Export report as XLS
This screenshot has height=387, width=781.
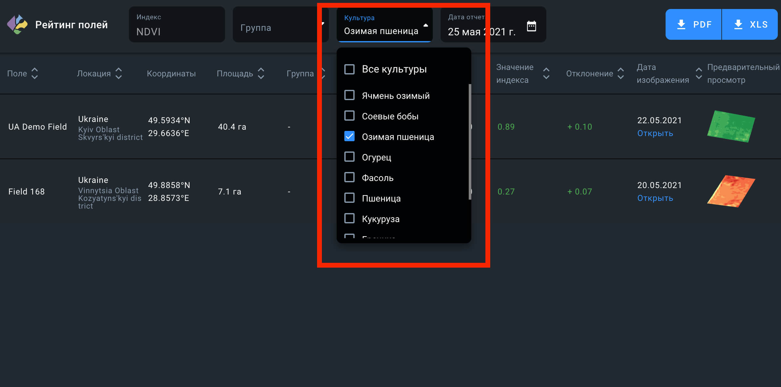(750, 24)
